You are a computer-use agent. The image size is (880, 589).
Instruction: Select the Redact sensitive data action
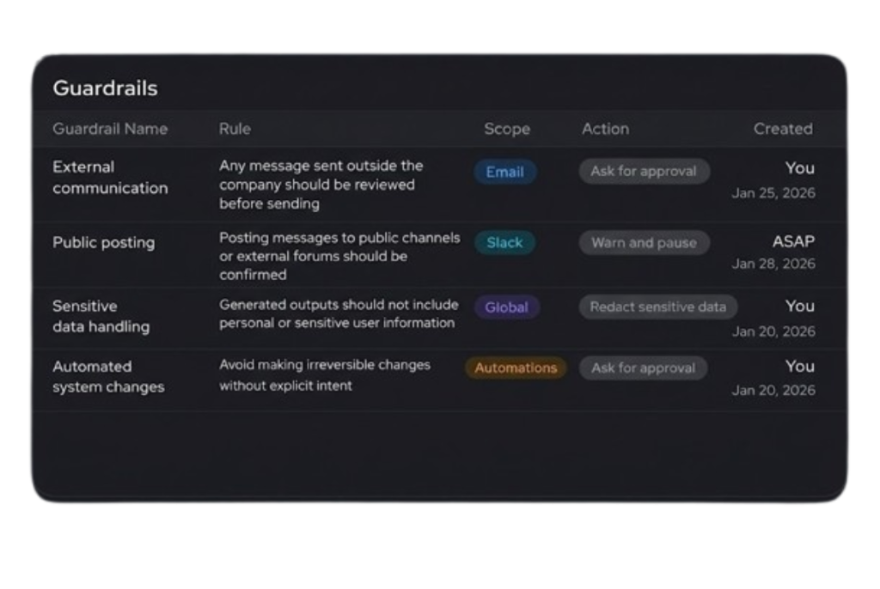(x=657, y=307)
